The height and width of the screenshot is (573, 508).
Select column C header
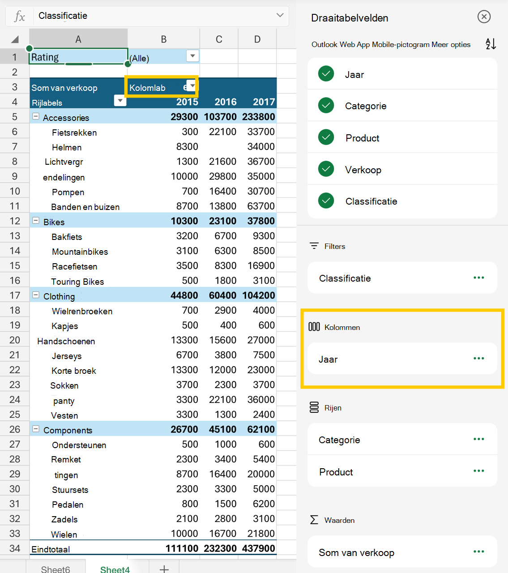pyautogui.click(x=219, y=39)
